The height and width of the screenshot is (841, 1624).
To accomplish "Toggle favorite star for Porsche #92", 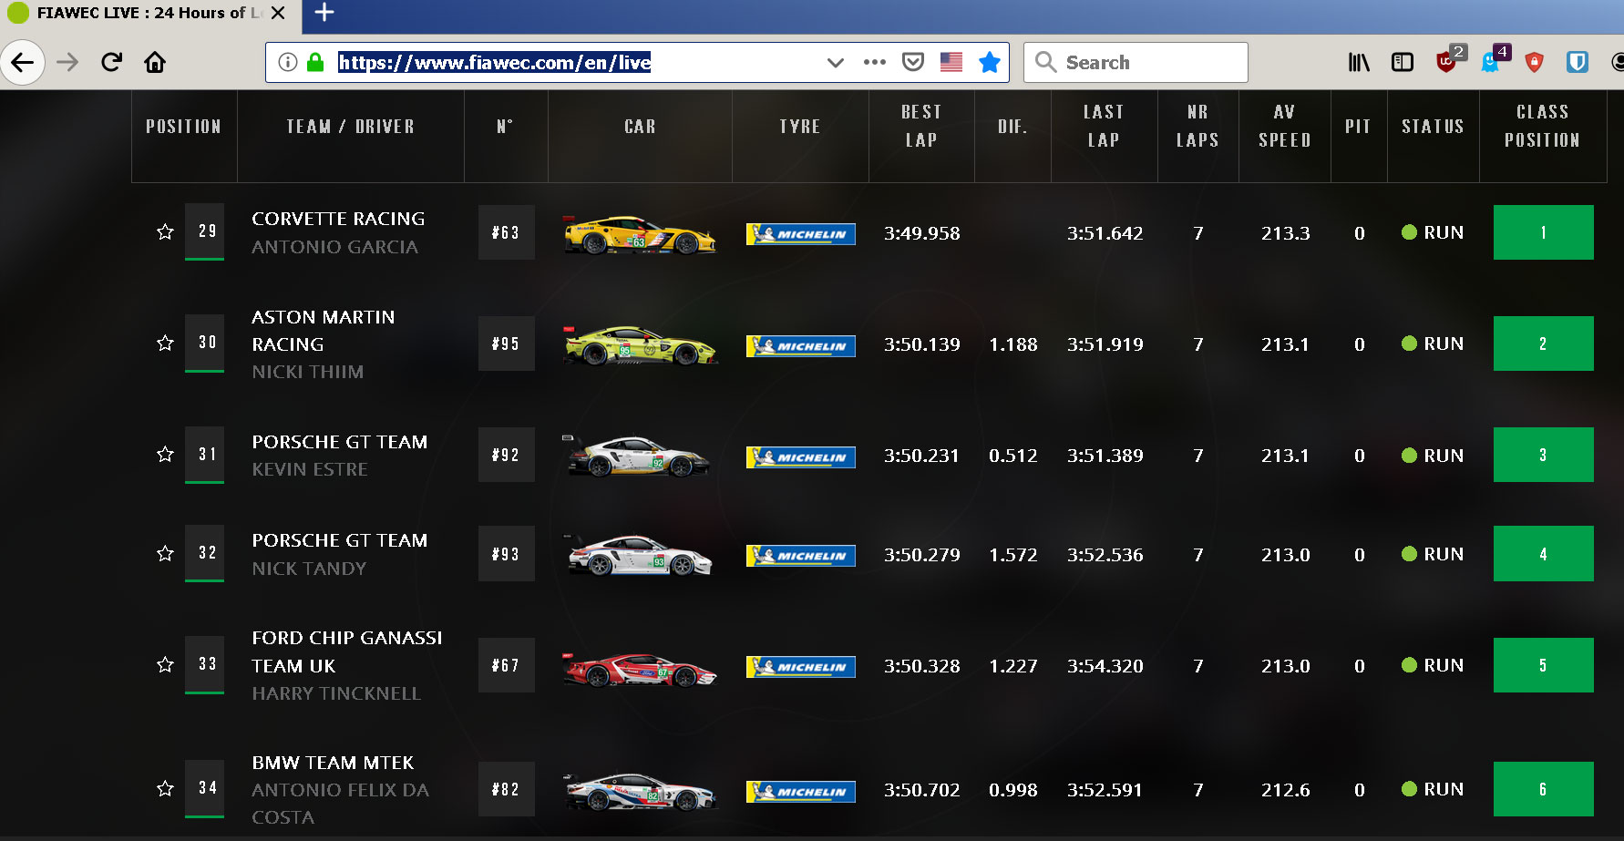I will (165, 455).
